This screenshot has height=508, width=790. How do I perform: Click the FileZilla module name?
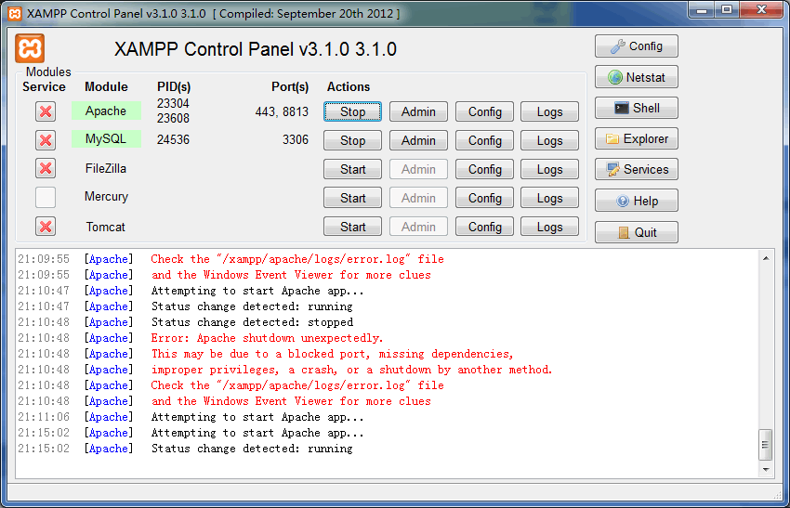click(106, 168)
